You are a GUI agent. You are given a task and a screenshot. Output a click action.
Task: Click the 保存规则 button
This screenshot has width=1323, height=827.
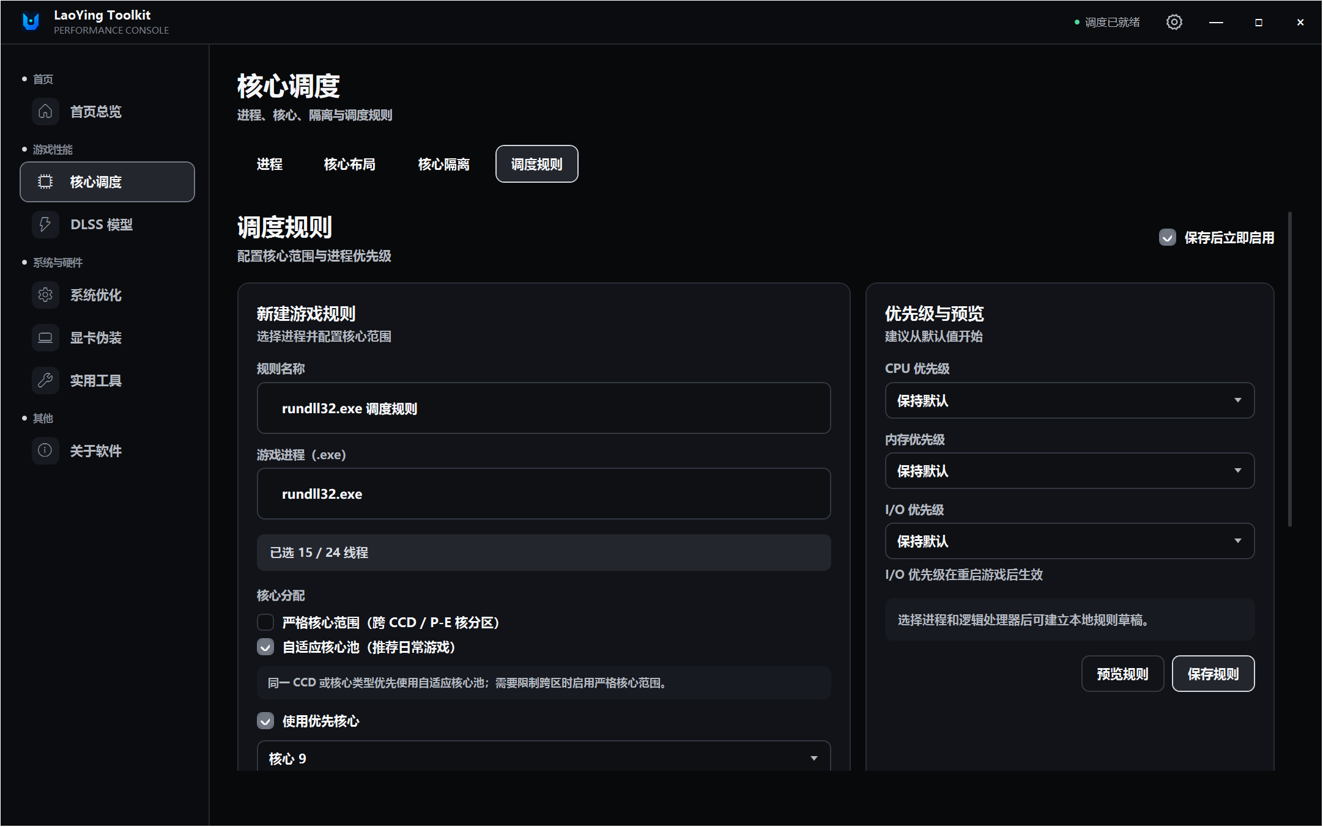point(1213,674)
